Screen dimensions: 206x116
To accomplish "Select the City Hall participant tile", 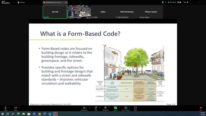I will tap(55, 12).
